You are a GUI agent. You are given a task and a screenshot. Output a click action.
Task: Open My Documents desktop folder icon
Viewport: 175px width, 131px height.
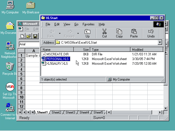pyautogui.click(x=10, y=25)
